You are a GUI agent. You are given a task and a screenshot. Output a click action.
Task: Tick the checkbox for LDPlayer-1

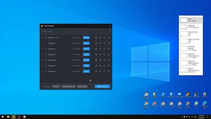pyautogui.click(x=42, y=43)
